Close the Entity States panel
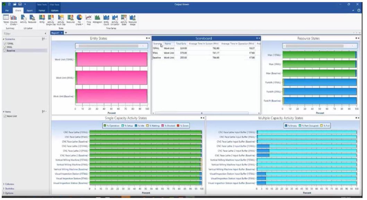Screen dimensions: 367x200 (149, 38)
